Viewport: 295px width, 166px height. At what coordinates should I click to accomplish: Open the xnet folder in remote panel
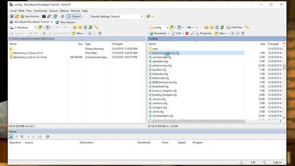(155, 49)
